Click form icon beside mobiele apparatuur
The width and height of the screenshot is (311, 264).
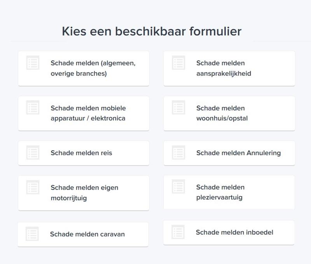coord(33,108)
